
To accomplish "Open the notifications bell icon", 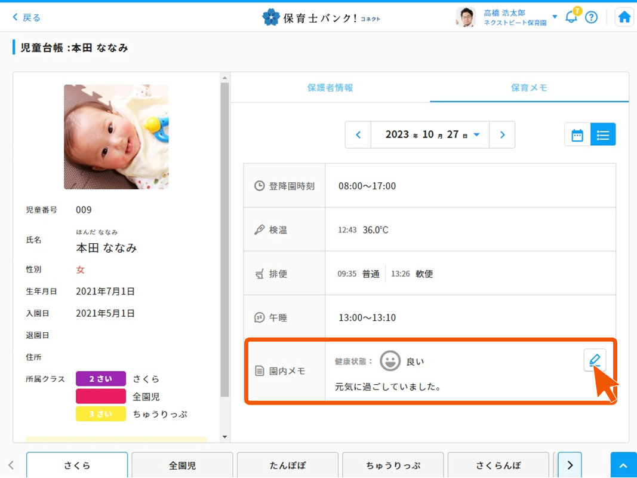I will [x=571, y=17].
